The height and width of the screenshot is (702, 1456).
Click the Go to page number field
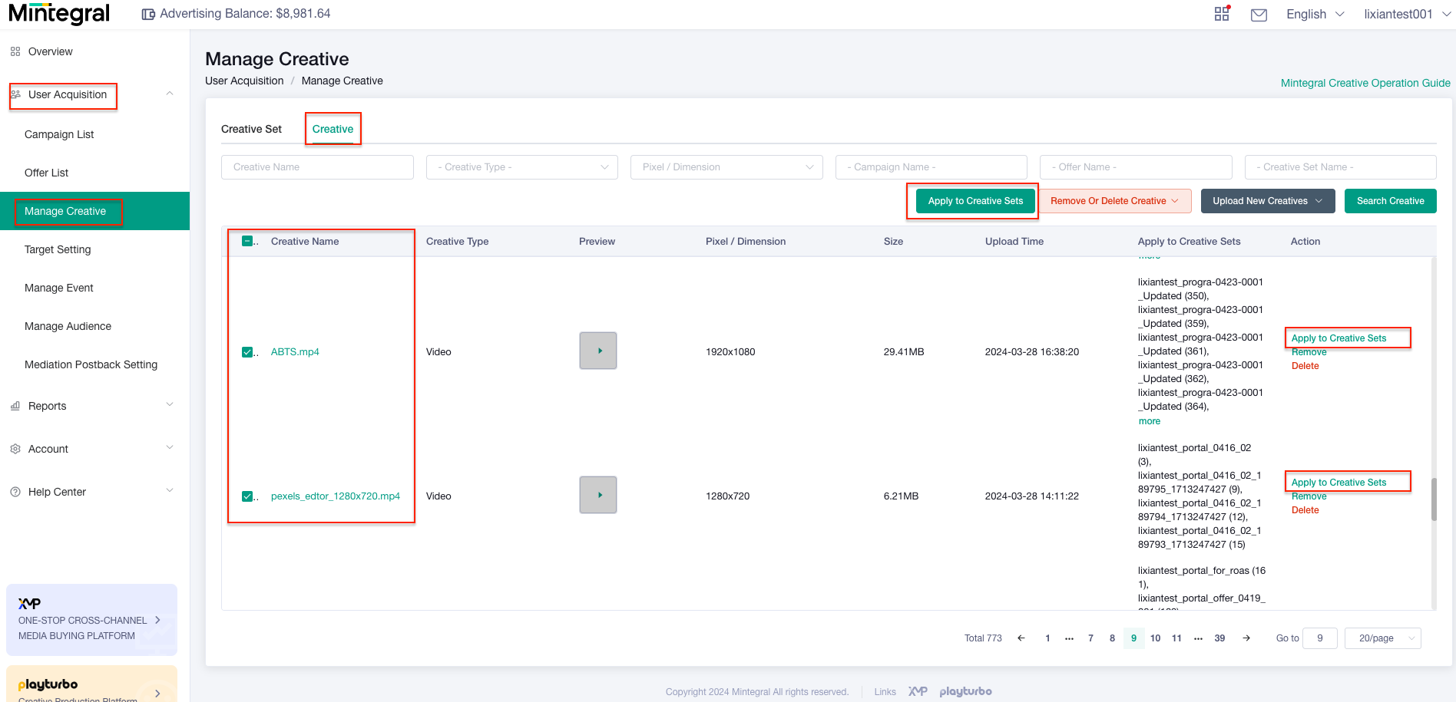[x=1320, y=638]
